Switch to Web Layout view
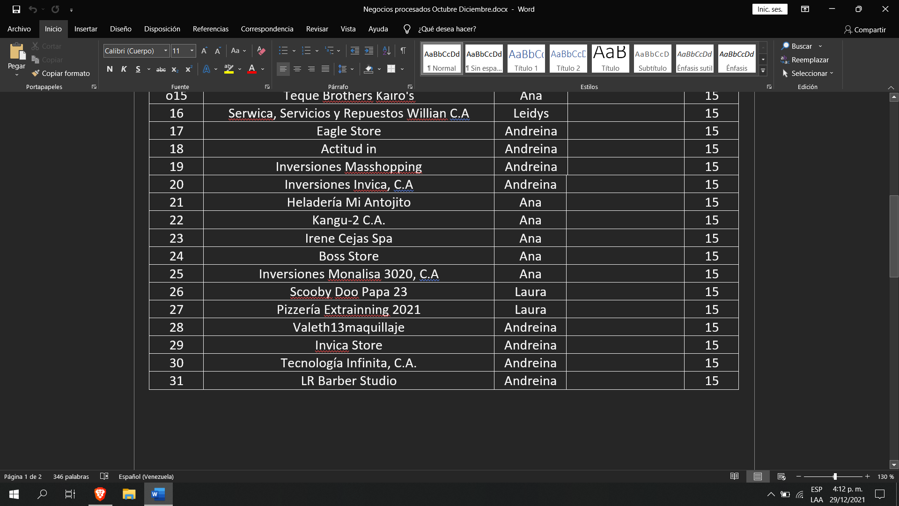Image resolution: width=899 pixels, height=506 pixels. [781, 476]
